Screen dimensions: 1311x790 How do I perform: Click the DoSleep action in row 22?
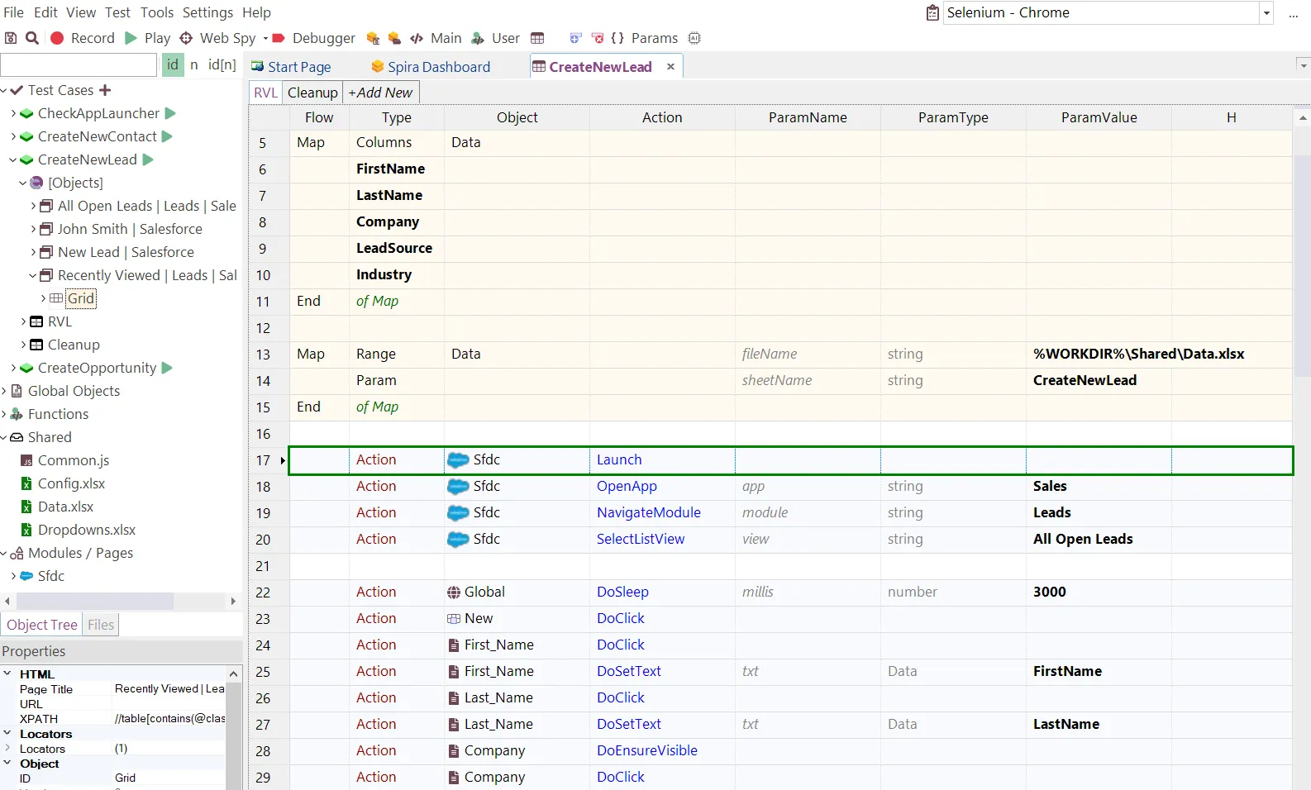(x=622, y=592)
